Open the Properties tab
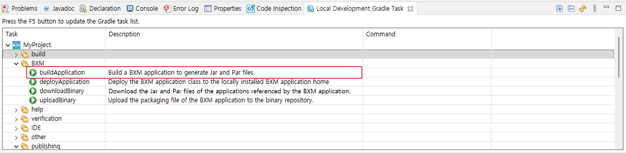This screenshot has height=153, width=626. 223,9
